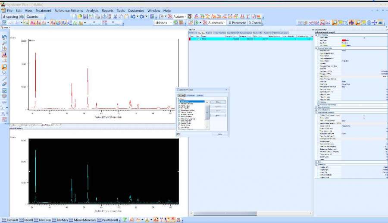Open the Treatment menu

tap(43, 10)
